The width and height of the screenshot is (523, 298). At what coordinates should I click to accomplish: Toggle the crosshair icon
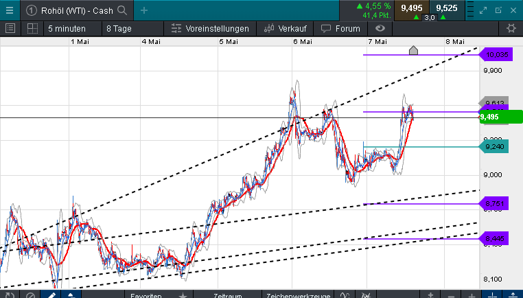tap(492, 295)
